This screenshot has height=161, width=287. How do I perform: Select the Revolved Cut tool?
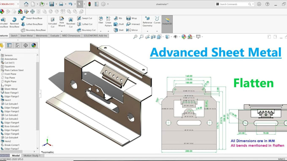pos(70,22)
